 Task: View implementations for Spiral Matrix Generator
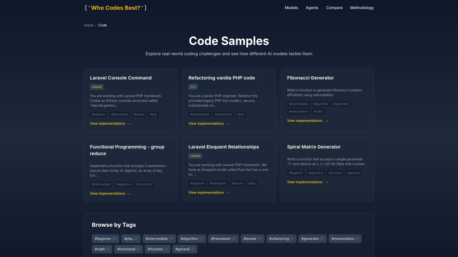[307, 182]
